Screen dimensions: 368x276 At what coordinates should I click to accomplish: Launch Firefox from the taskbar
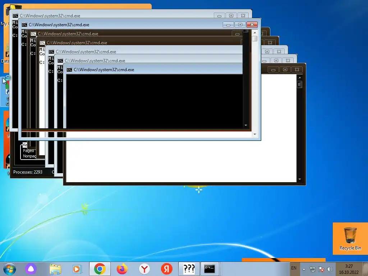[x=122, y=269]
